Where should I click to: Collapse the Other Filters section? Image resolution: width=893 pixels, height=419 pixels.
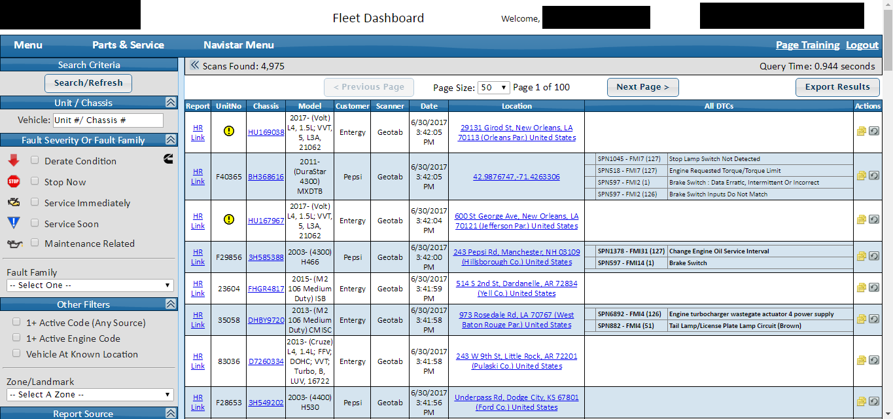tap(170, 304)
